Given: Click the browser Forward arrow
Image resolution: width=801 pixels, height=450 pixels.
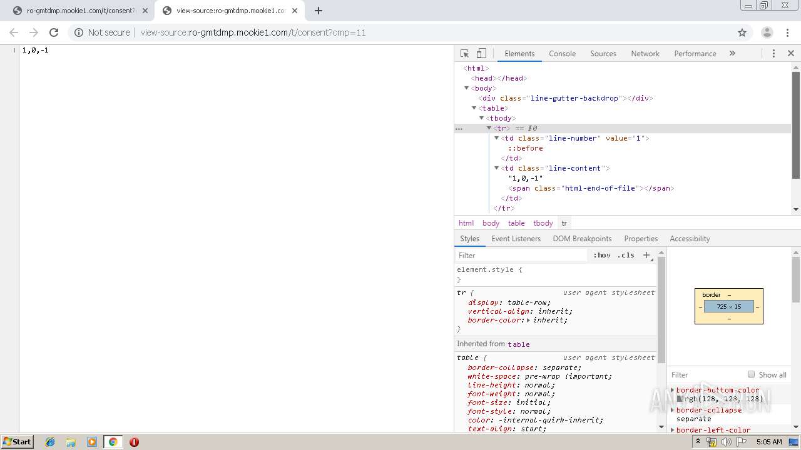Looking at the screenshot, I should [34, 32].
